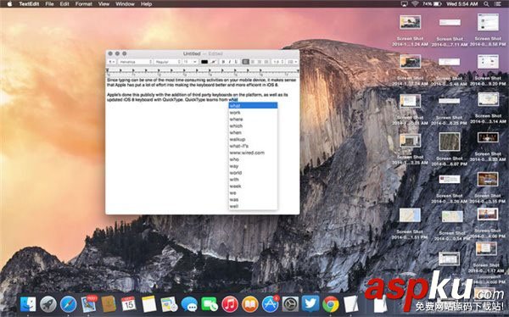The width and height of the screenshot is (509, 317).
Task: Open the Regular typeface dropdown
Action: (x=167, y=62)
